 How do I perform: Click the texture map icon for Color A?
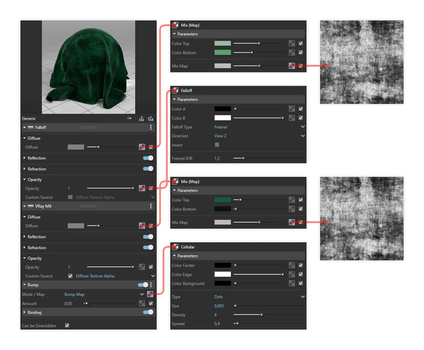[x=292, y=109]
